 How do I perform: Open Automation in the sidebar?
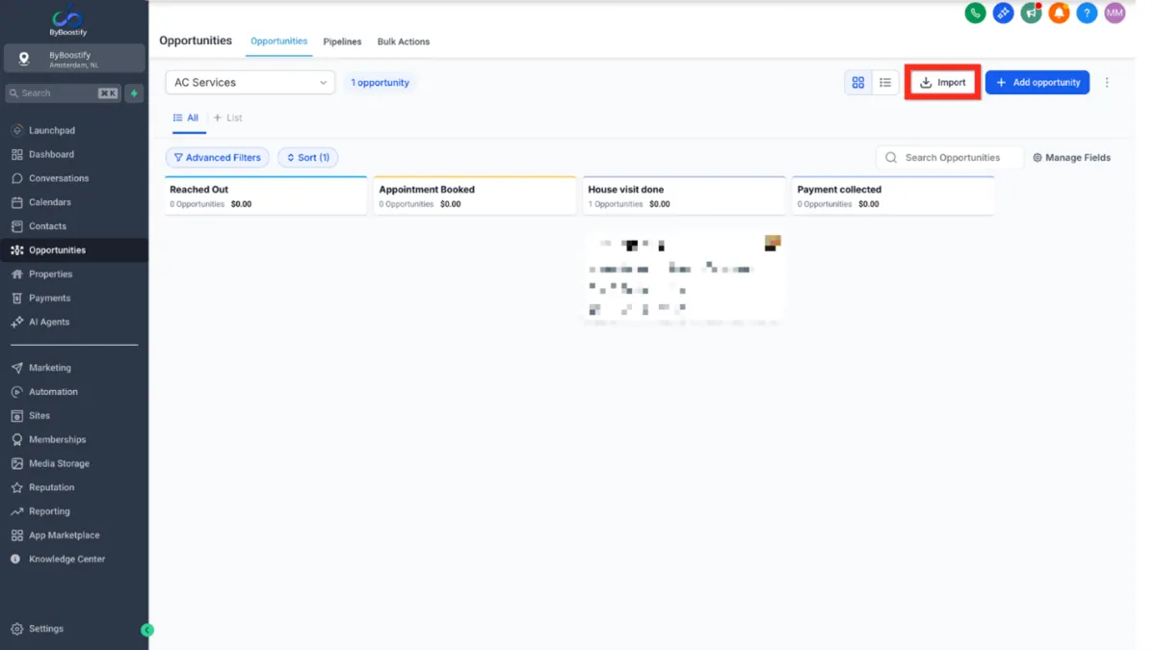[74, 392]
